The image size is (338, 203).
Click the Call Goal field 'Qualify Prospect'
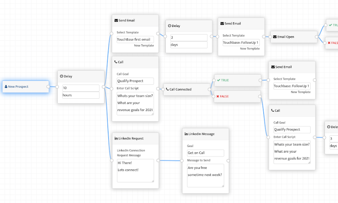click(x=135, y=81)
